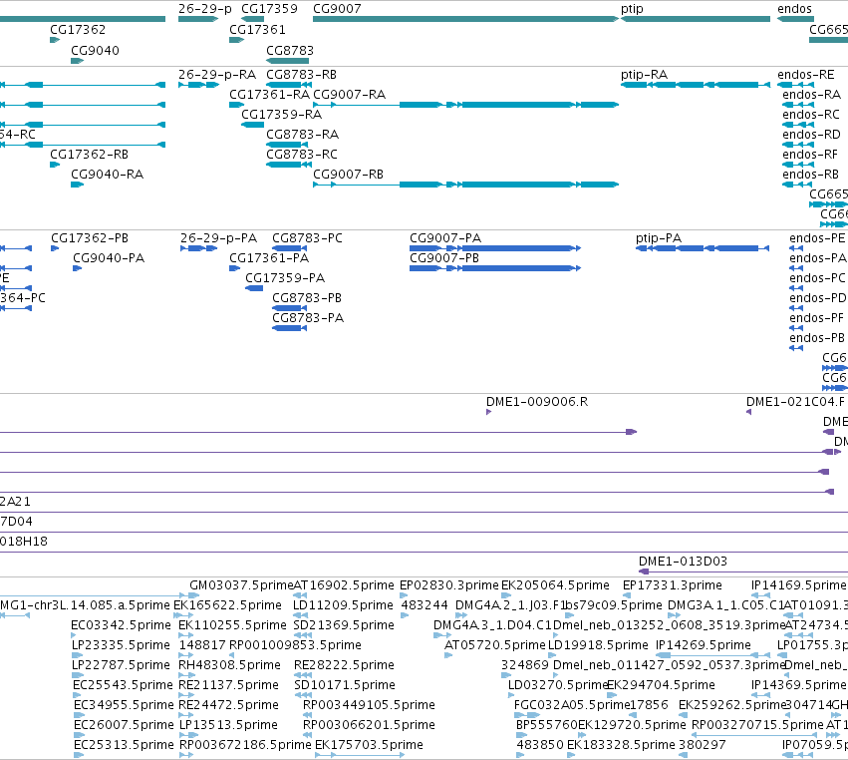The width and height of the screenshot is (848, 760).
Task: Click the CG17361-PA protein label
Action: [269, 258]
